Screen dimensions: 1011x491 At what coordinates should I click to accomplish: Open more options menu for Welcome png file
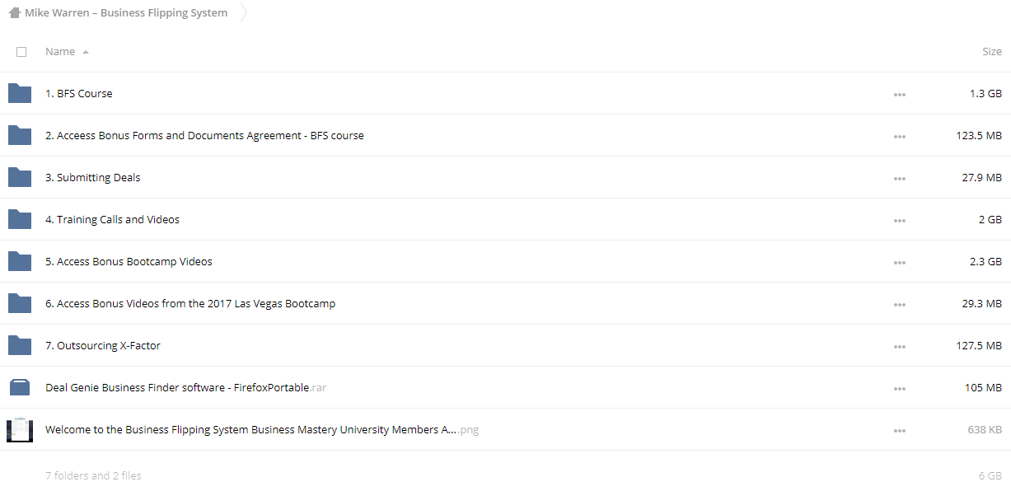(899, 430)
